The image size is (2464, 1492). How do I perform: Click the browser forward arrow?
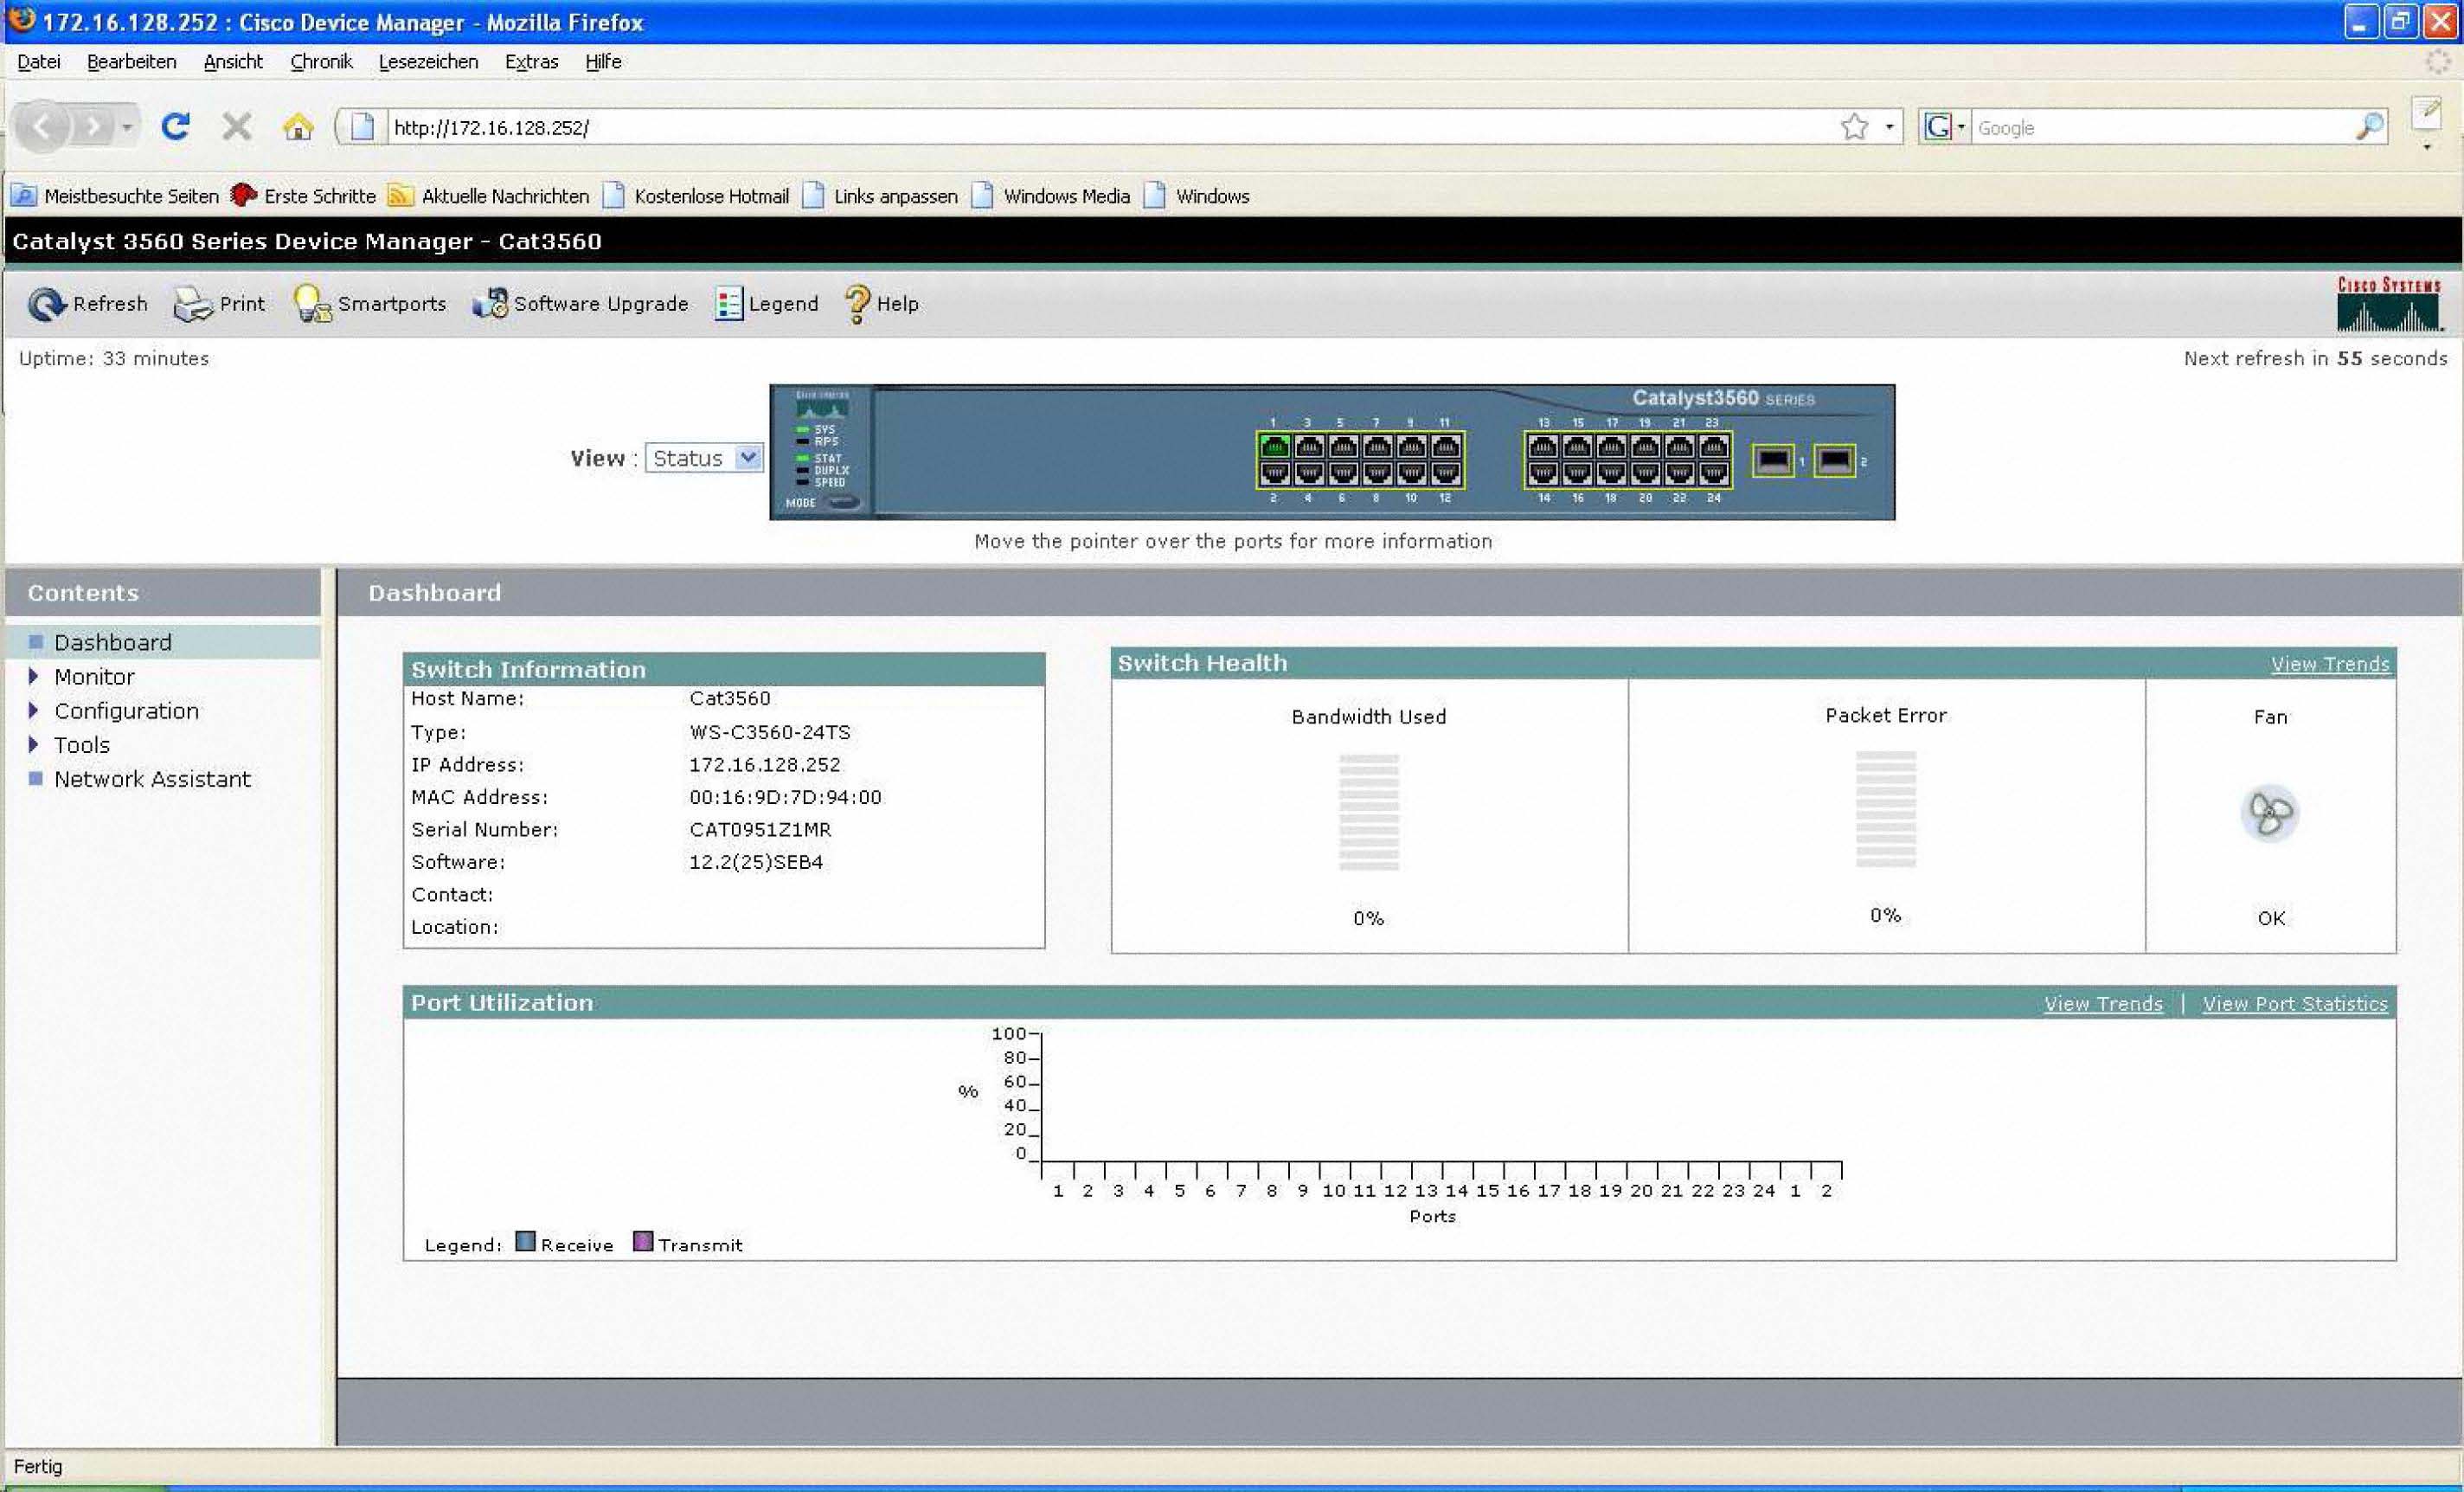(x=93, y=127)
